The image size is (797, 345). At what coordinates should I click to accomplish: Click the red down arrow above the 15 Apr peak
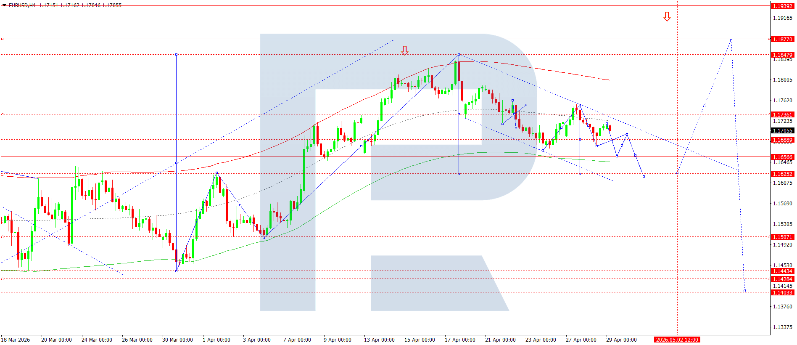pyautogui.click(x=404, y=50)
